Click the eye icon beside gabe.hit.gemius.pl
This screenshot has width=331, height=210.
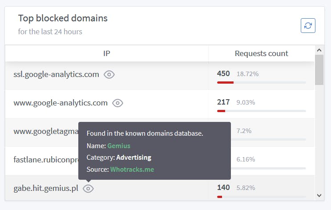(x=88, y=188)
